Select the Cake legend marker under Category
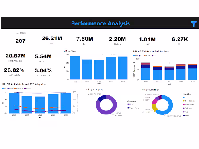This screenshot has height=149, width=199. 128,104
